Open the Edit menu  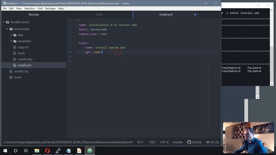(x=11, y=9)
